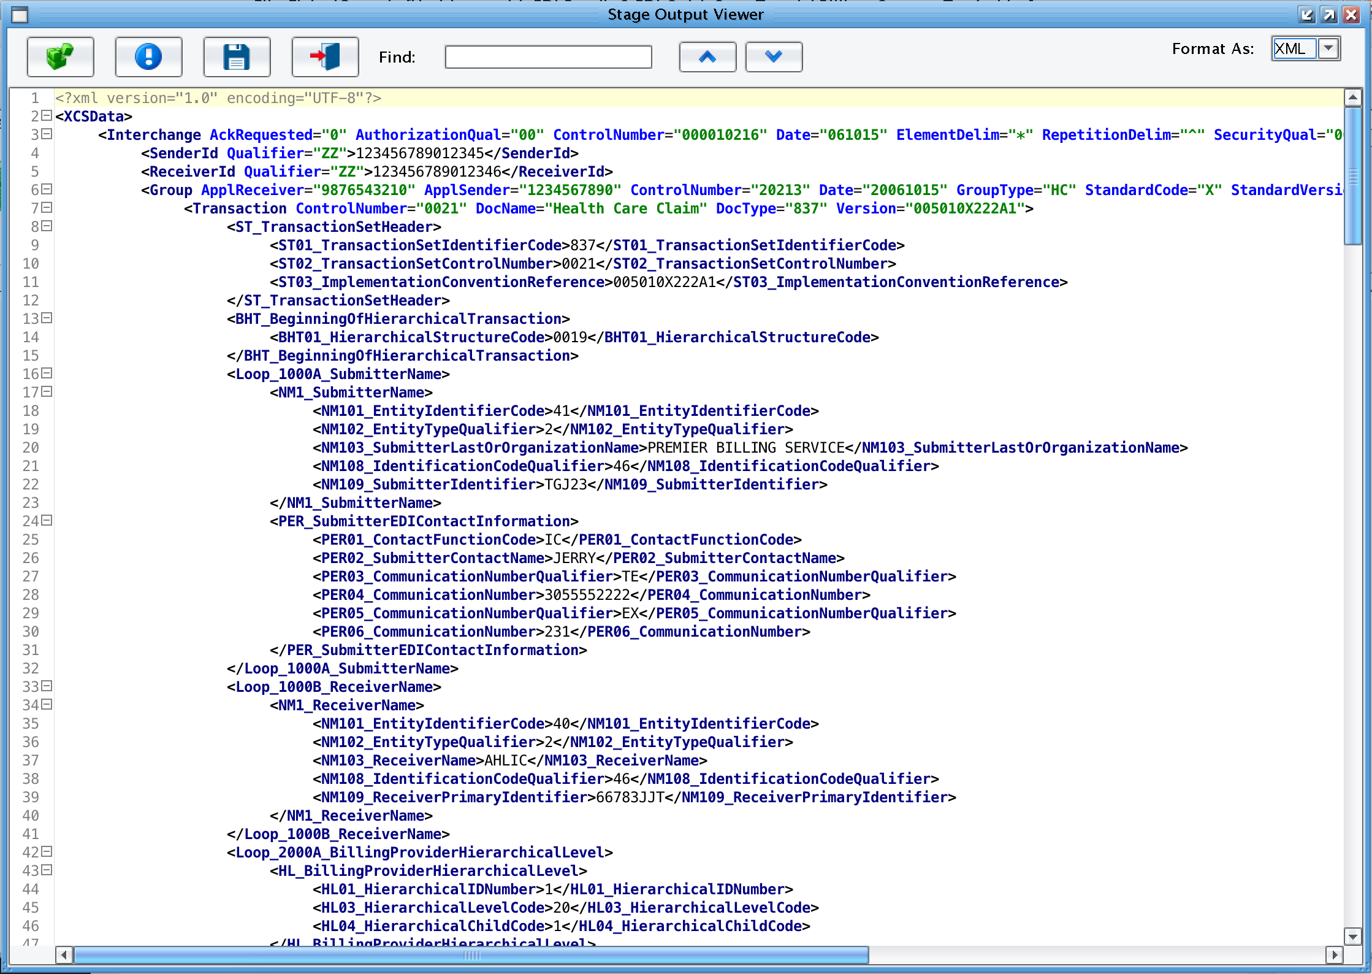Click Group ApplReceiver "9876543210" attribute
The height and width of the screenshot is (974, 1372).
[308, 190]
